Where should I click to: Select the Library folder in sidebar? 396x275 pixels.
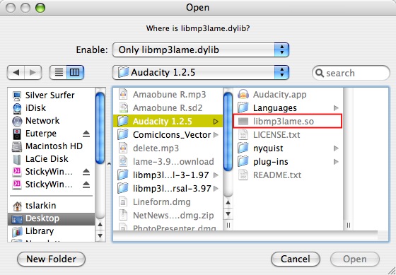[40, 231]
